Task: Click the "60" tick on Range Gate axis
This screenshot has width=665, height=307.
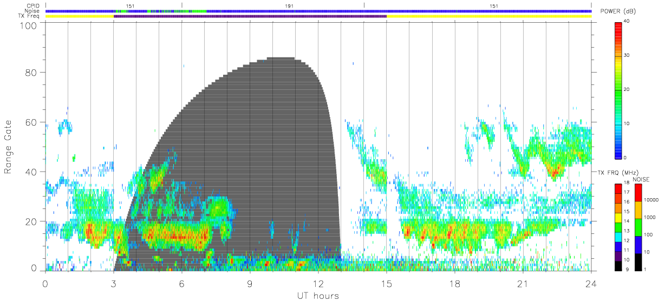Action: tap(31, 122)
